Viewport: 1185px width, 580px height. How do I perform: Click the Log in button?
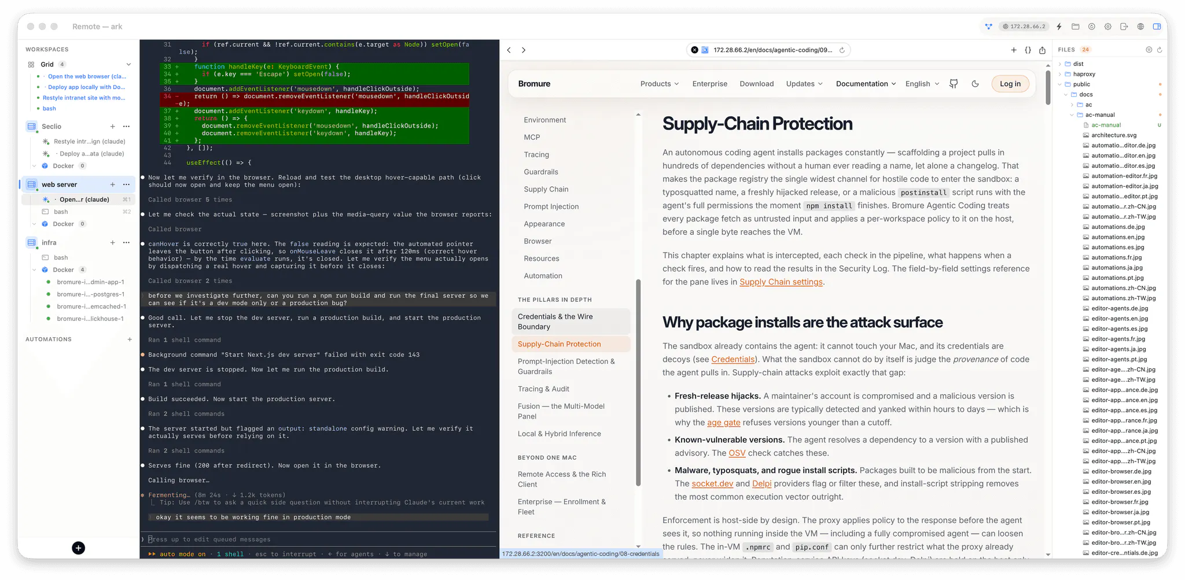point(1010,84)
